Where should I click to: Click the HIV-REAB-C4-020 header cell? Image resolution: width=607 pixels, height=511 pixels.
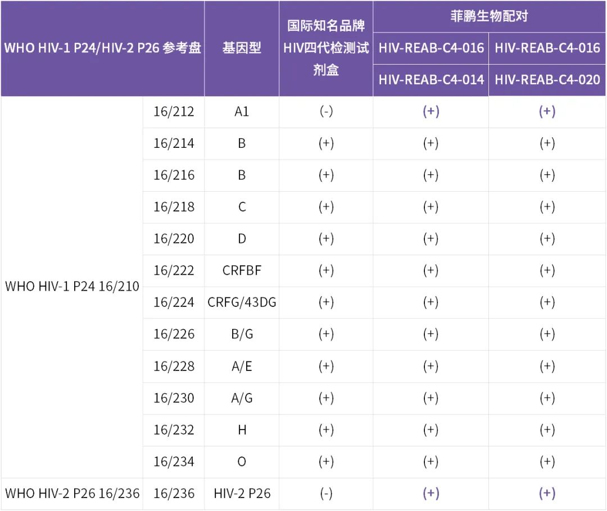(x=547, y=80)
